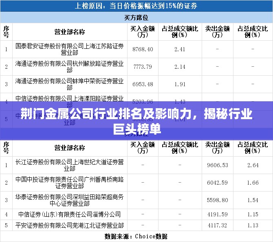Screen dimensions: 273x242
Task: Click the sell amount 9606.53
Action: click(x=217, y=165)
